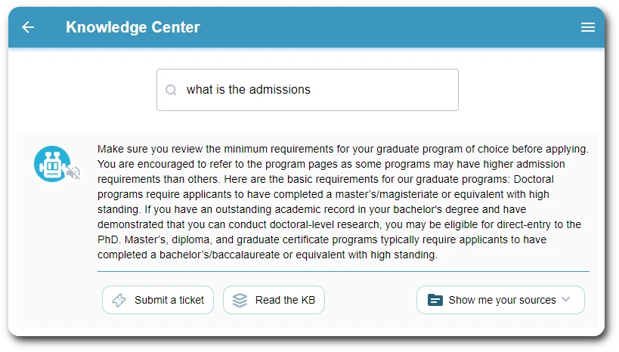Click the Knowledge Center title
The height and width of the screenshot is (352, 619).
point(133,27)
